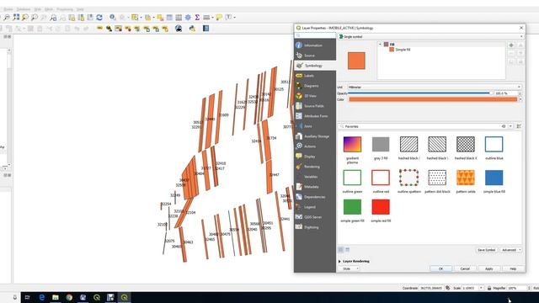Click the Magnifier percentage field
Image resolution: width=539 pixels, height=303 pixels.
click(x=517, y=288)
